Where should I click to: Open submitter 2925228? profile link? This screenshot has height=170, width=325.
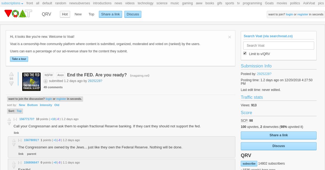pos(95,81)
